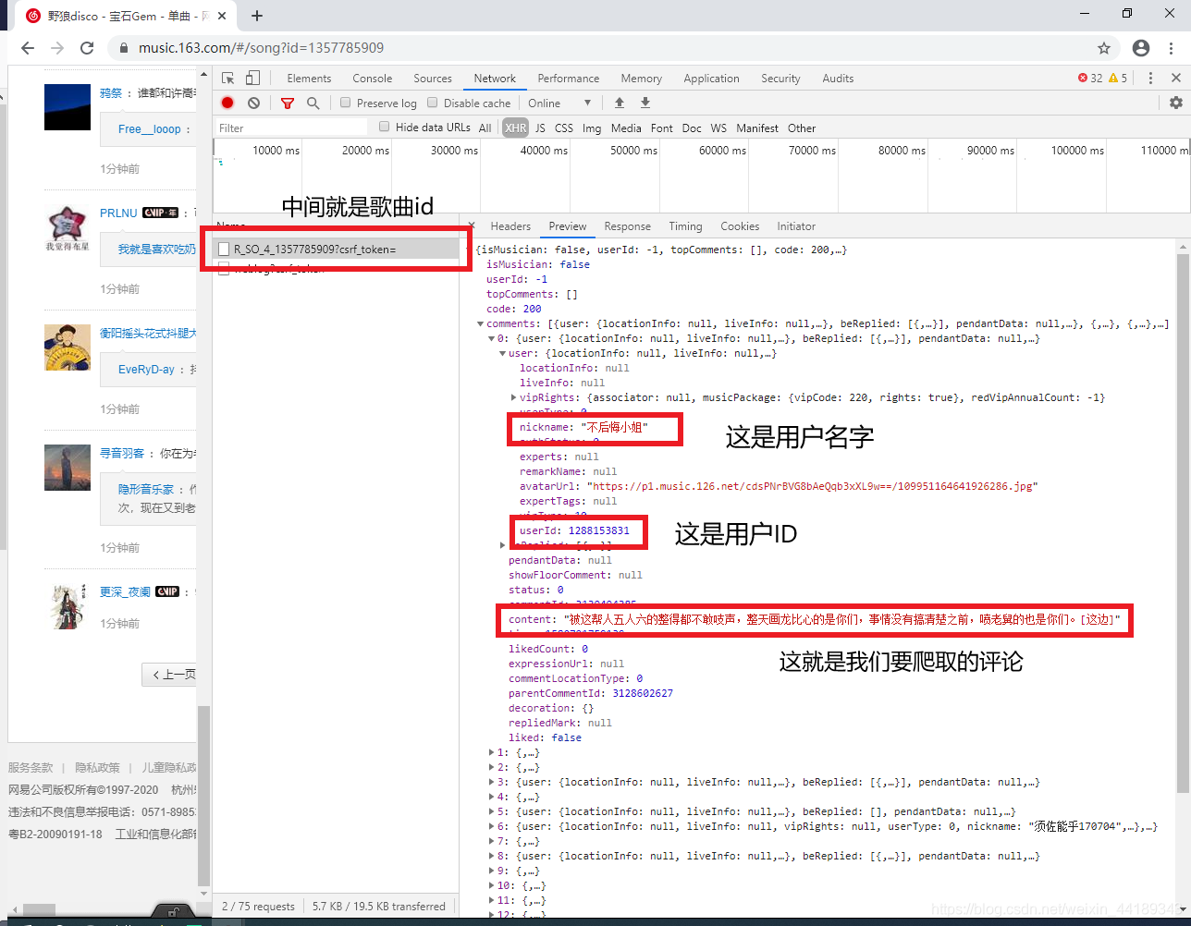Click the red error count badge

[x=1090, y=79]
